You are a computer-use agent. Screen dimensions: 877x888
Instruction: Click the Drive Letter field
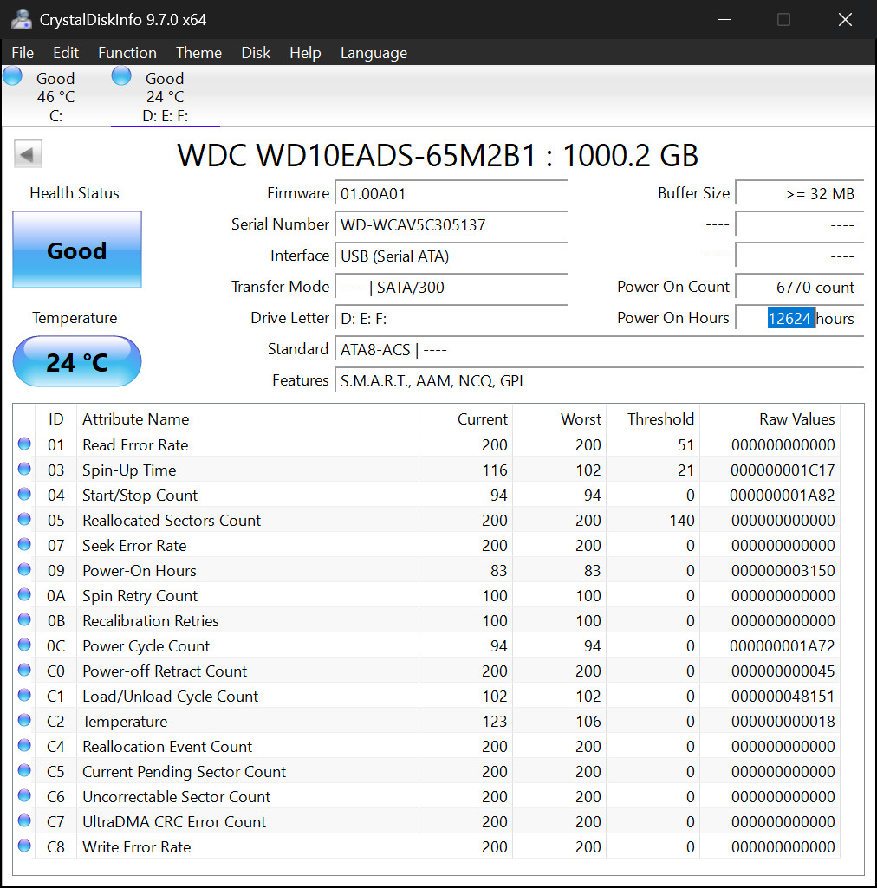(451, 318)
